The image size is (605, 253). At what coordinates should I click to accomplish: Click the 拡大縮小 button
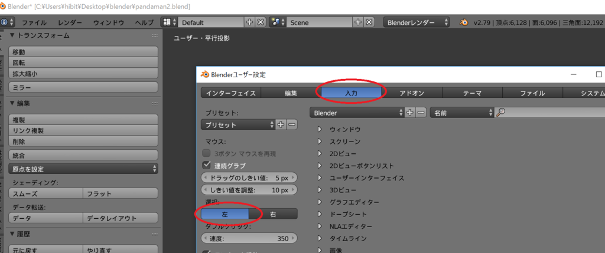83,73
